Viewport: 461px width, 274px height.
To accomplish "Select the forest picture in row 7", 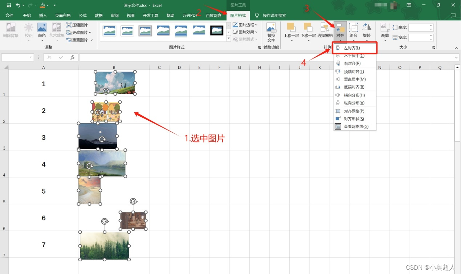I will tap(105, 246).
